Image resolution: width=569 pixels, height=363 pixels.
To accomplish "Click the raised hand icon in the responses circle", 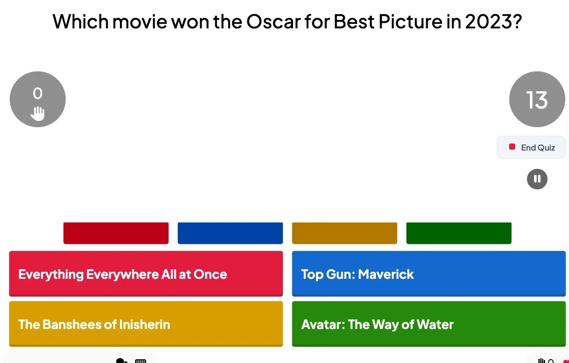I will point(38,113).
